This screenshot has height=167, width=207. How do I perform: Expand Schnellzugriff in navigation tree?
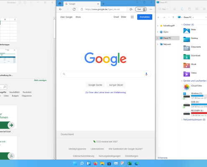[x=158, y=26]
